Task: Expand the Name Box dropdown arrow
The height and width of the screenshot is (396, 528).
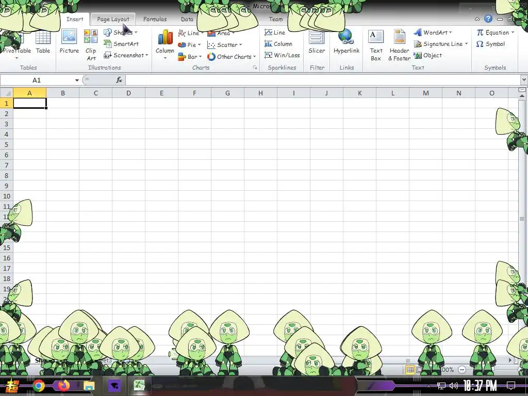Action: click(77, 80)
